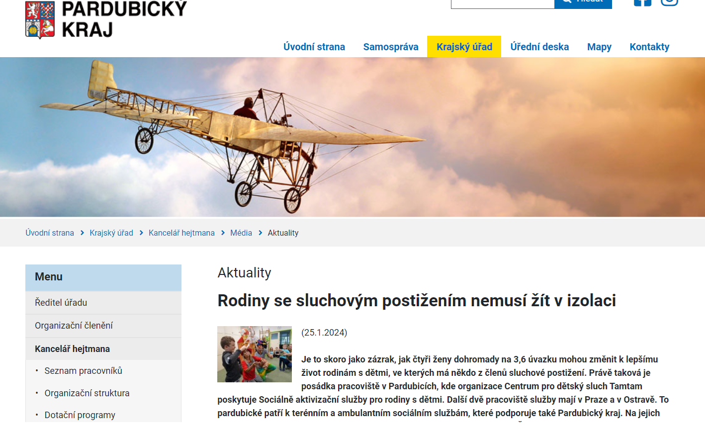Screen dimensions: 705x436
Task: Click the search input field
Action: coord(502,3)
